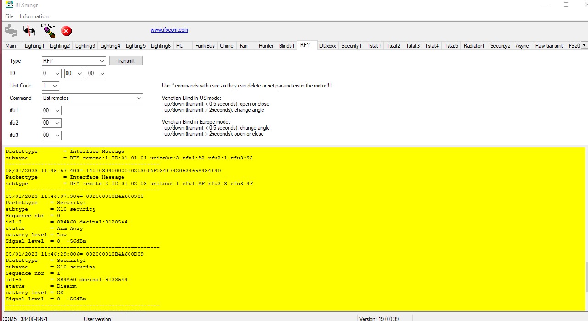
Task: Switch to the Lighting2 tab
Action: (x=60, y=46)
